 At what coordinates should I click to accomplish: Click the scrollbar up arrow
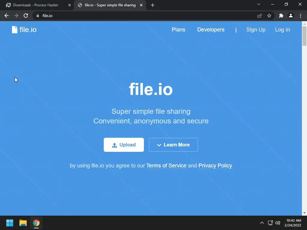click(x=304, y=24)
